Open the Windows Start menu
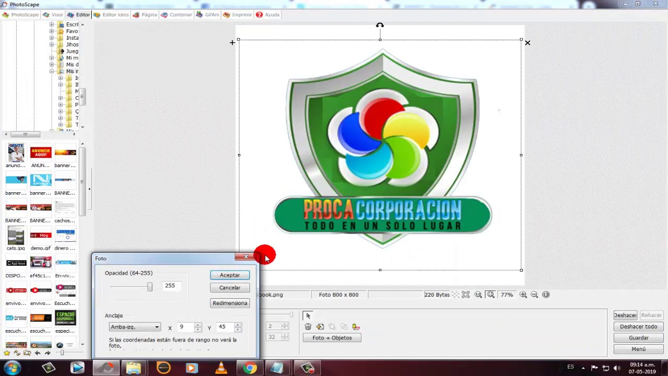This screenshot has width=668, height=376. point(12,368)
